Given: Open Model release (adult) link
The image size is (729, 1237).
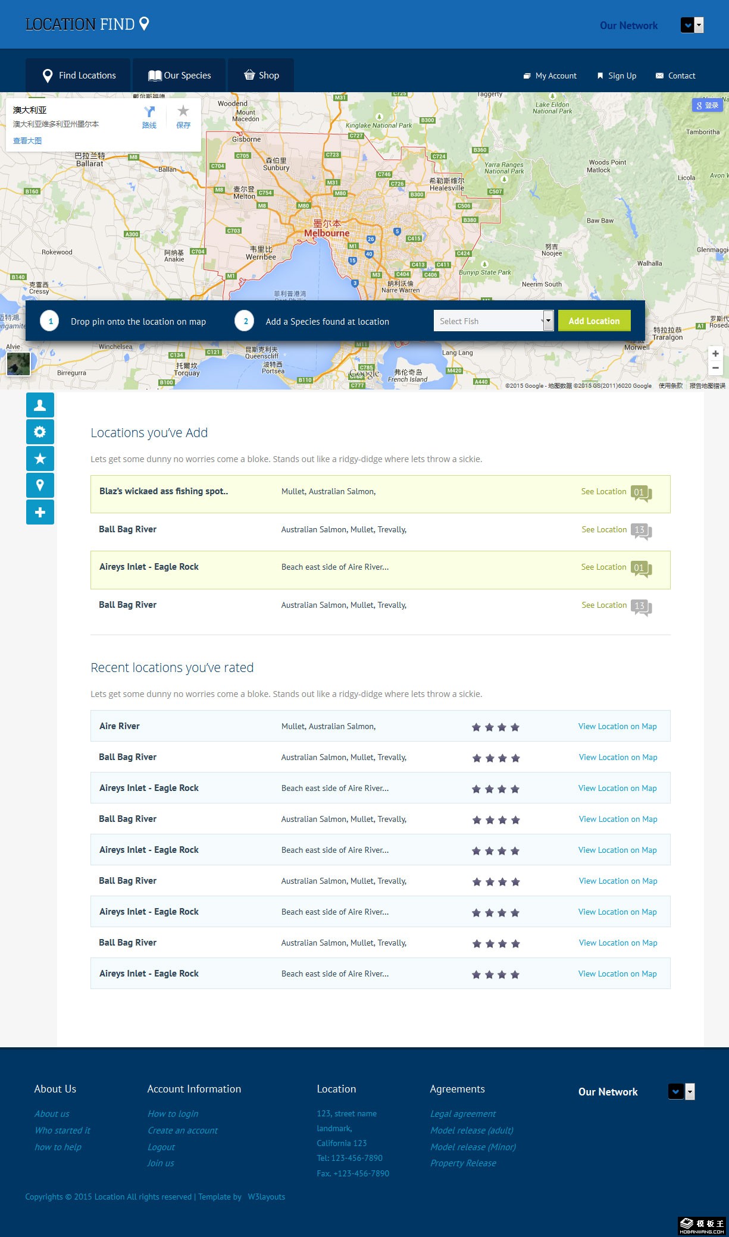Looking at the screenshot, I should (472, 1131).
